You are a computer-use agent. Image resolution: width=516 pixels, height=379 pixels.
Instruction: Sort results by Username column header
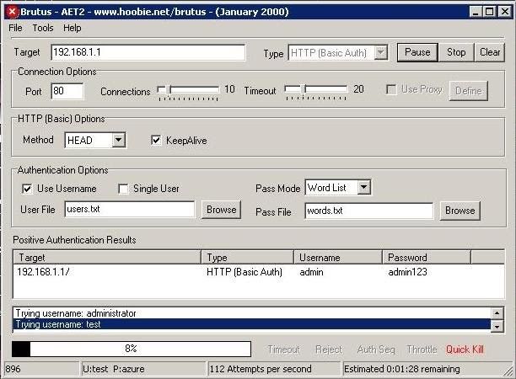click(338, 257)
